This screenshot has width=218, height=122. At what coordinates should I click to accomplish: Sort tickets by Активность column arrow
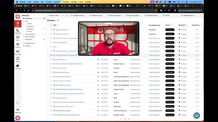pyautogui.click(x=201, y=25)
